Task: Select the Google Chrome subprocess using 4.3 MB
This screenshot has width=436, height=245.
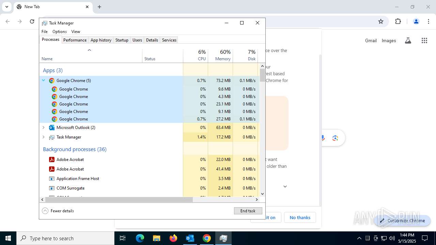Action: tap(149, 97)
